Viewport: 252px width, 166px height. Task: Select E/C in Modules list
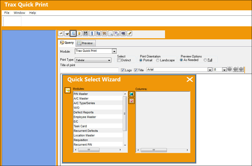pyautogui.click(x=98, y=122)
